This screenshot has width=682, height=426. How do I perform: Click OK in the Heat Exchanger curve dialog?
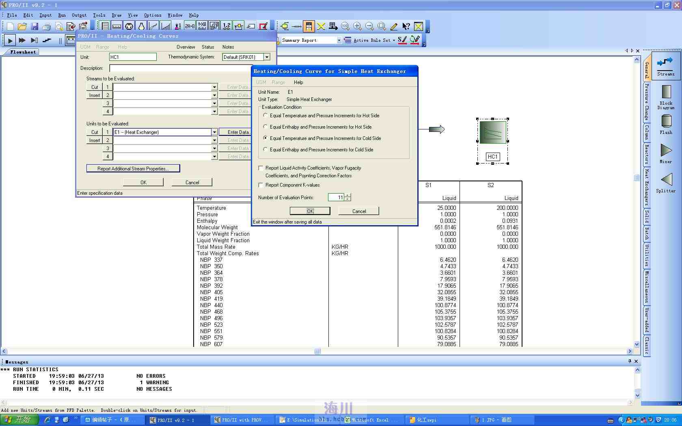click(x=310, y=211)
